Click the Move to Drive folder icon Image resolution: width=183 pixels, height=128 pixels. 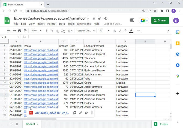click(x=100, y=19)
